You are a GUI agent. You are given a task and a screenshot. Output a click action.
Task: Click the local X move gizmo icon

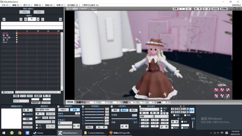point(216,96)
